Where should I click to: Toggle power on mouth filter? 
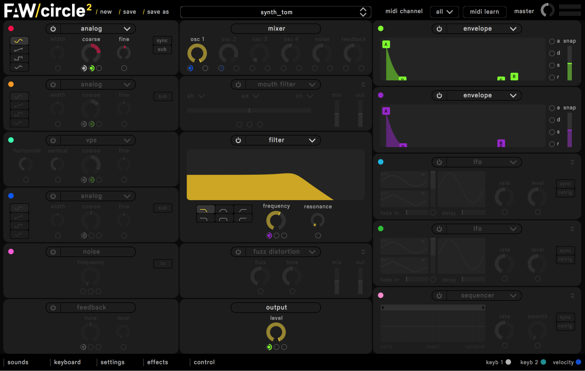pos(238,84)
